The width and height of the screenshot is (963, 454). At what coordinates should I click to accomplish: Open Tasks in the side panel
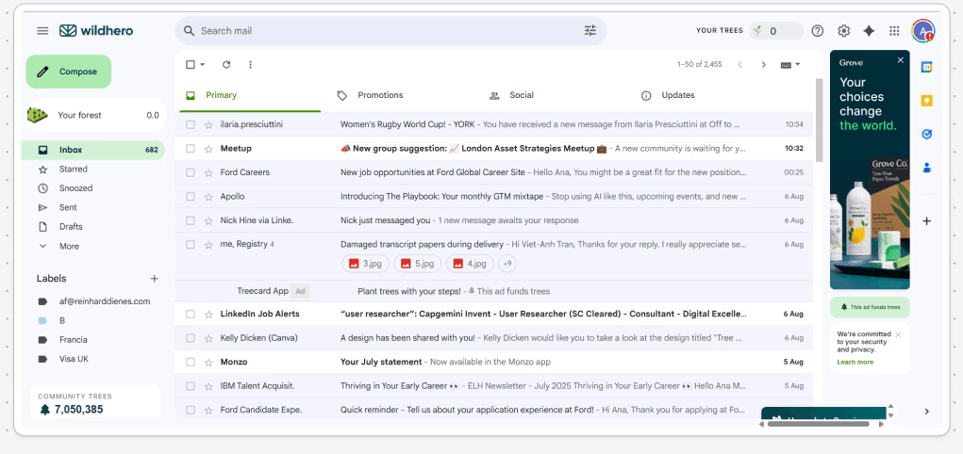[x=927, y=134]
